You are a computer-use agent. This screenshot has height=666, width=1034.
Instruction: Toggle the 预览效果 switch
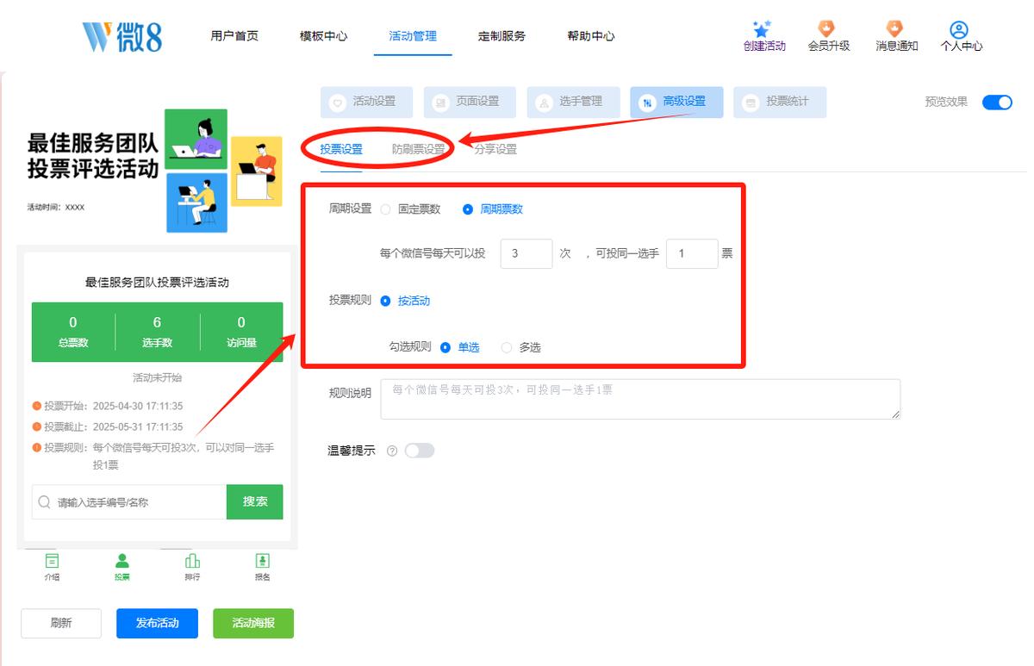point(997,102)
